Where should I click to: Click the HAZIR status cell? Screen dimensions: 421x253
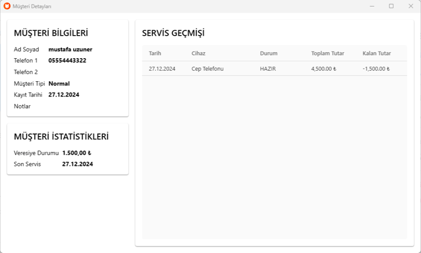pyautogui.click(x=268, y=69)
